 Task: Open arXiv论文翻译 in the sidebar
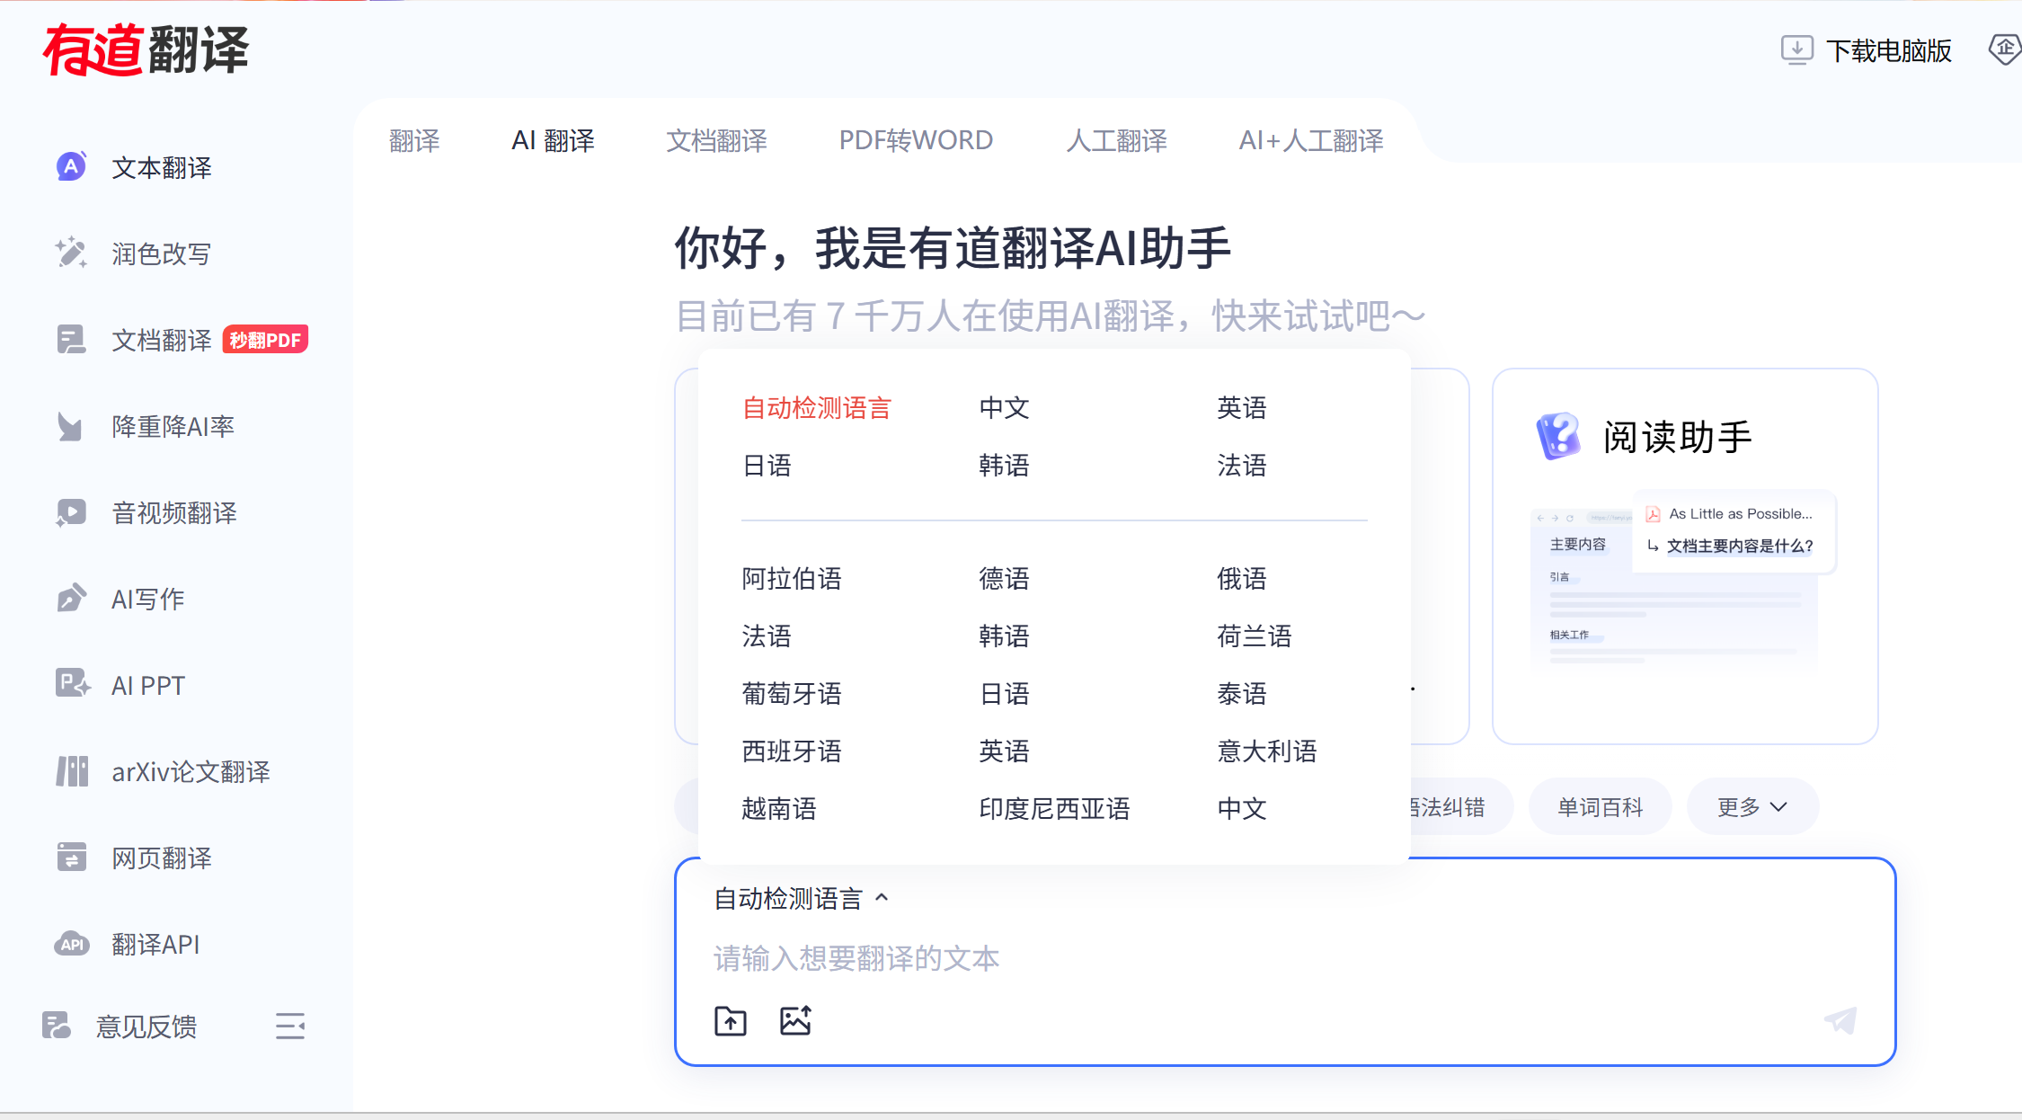[x=191, y=770]
